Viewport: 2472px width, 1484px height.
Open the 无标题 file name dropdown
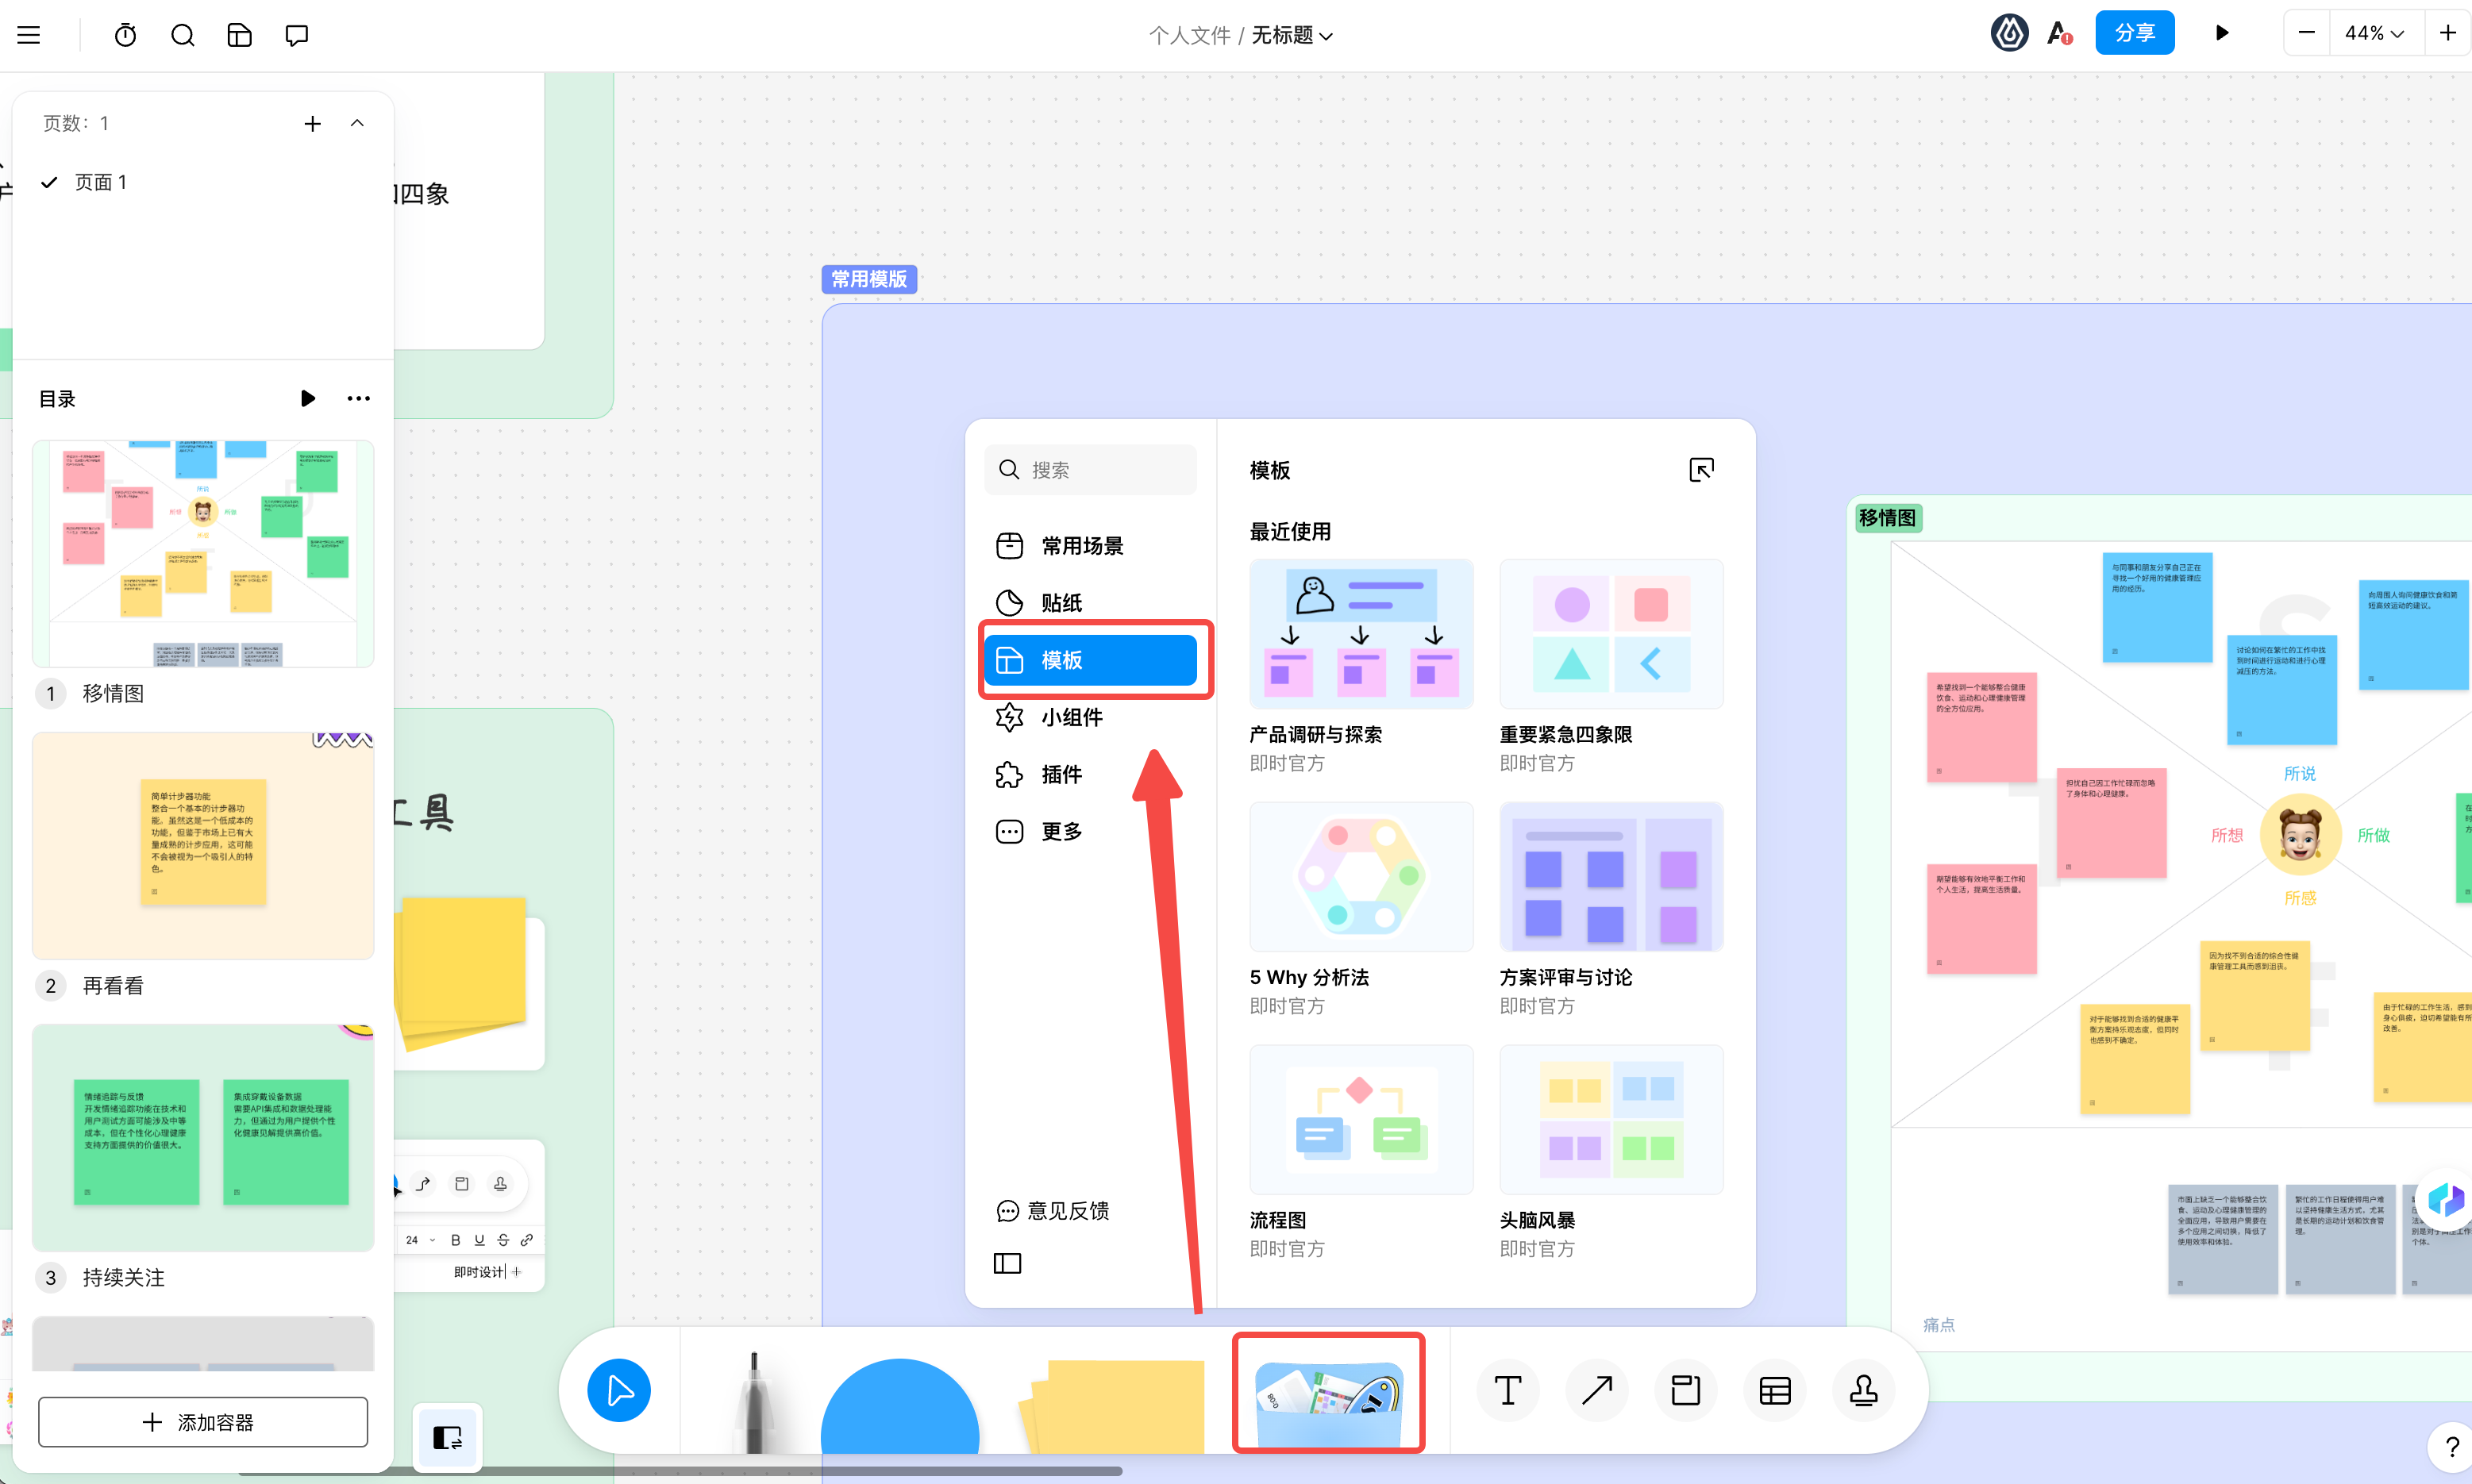pyautogui.click(x=1292, y=35)
